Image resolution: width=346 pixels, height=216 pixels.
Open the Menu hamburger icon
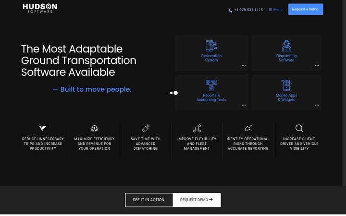270,10
